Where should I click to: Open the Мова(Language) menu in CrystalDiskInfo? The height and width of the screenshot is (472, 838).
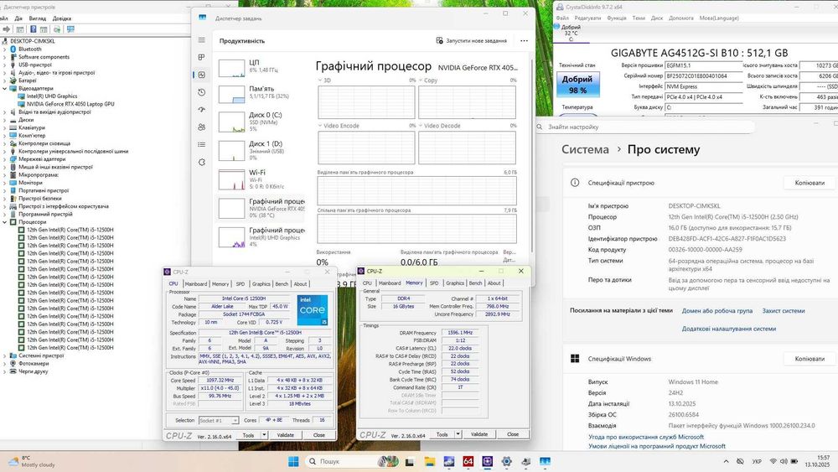click(719, 18)
